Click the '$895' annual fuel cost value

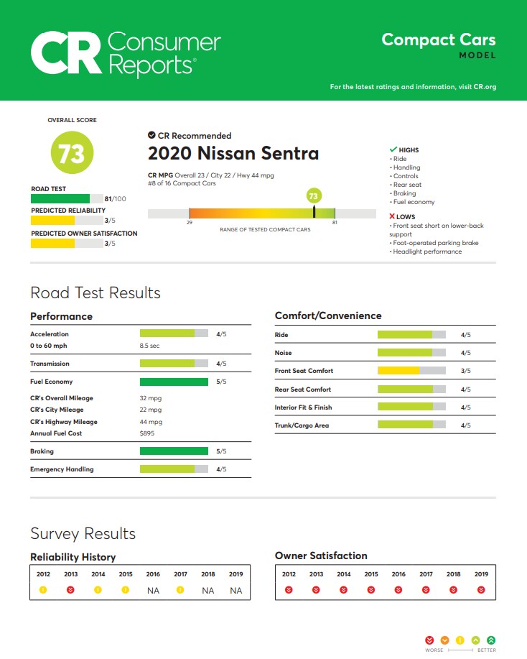[x=147, y=433]
